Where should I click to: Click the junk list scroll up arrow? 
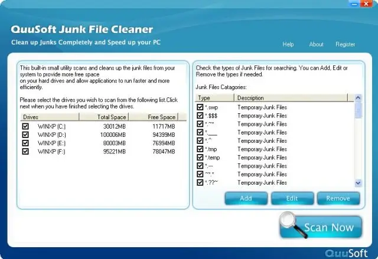pos(359,98)
